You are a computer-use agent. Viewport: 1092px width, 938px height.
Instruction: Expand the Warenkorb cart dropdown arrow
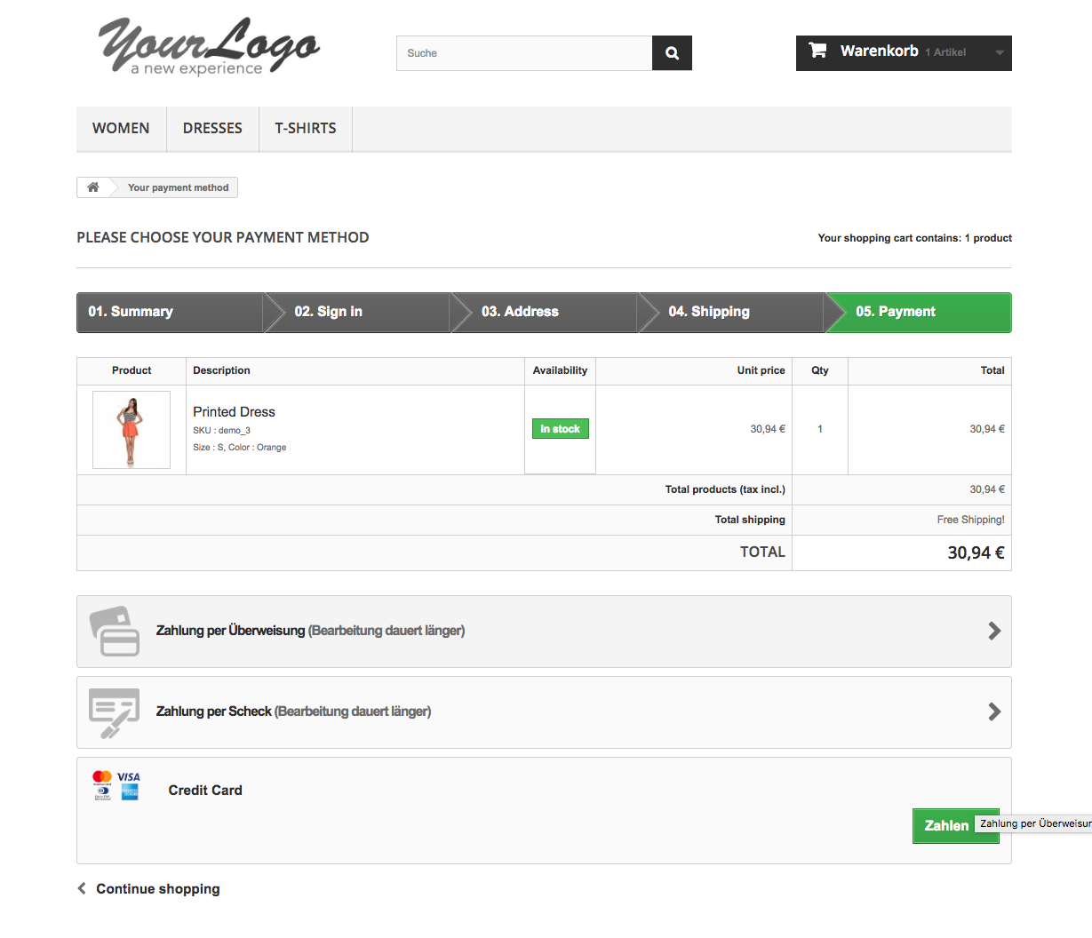pyautogui.click(x=999, y=53)
